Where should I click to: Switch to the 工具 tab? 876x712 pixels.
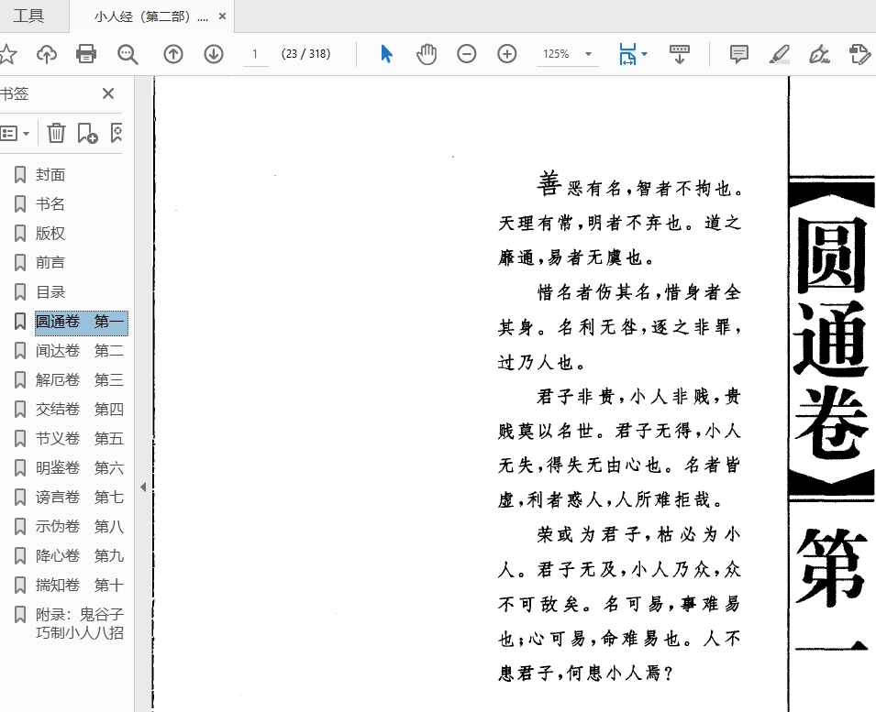coord(28,16)
